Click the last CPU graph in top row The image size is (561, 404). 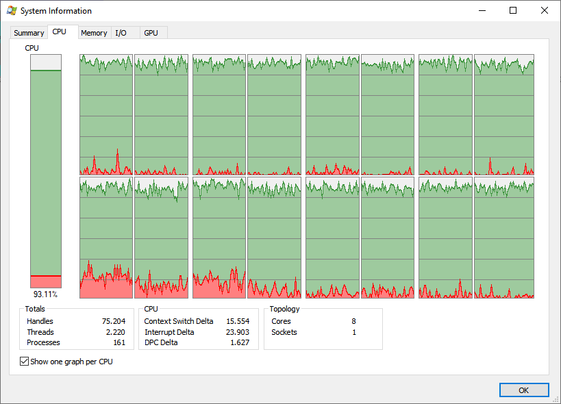(x=504, y=114)
